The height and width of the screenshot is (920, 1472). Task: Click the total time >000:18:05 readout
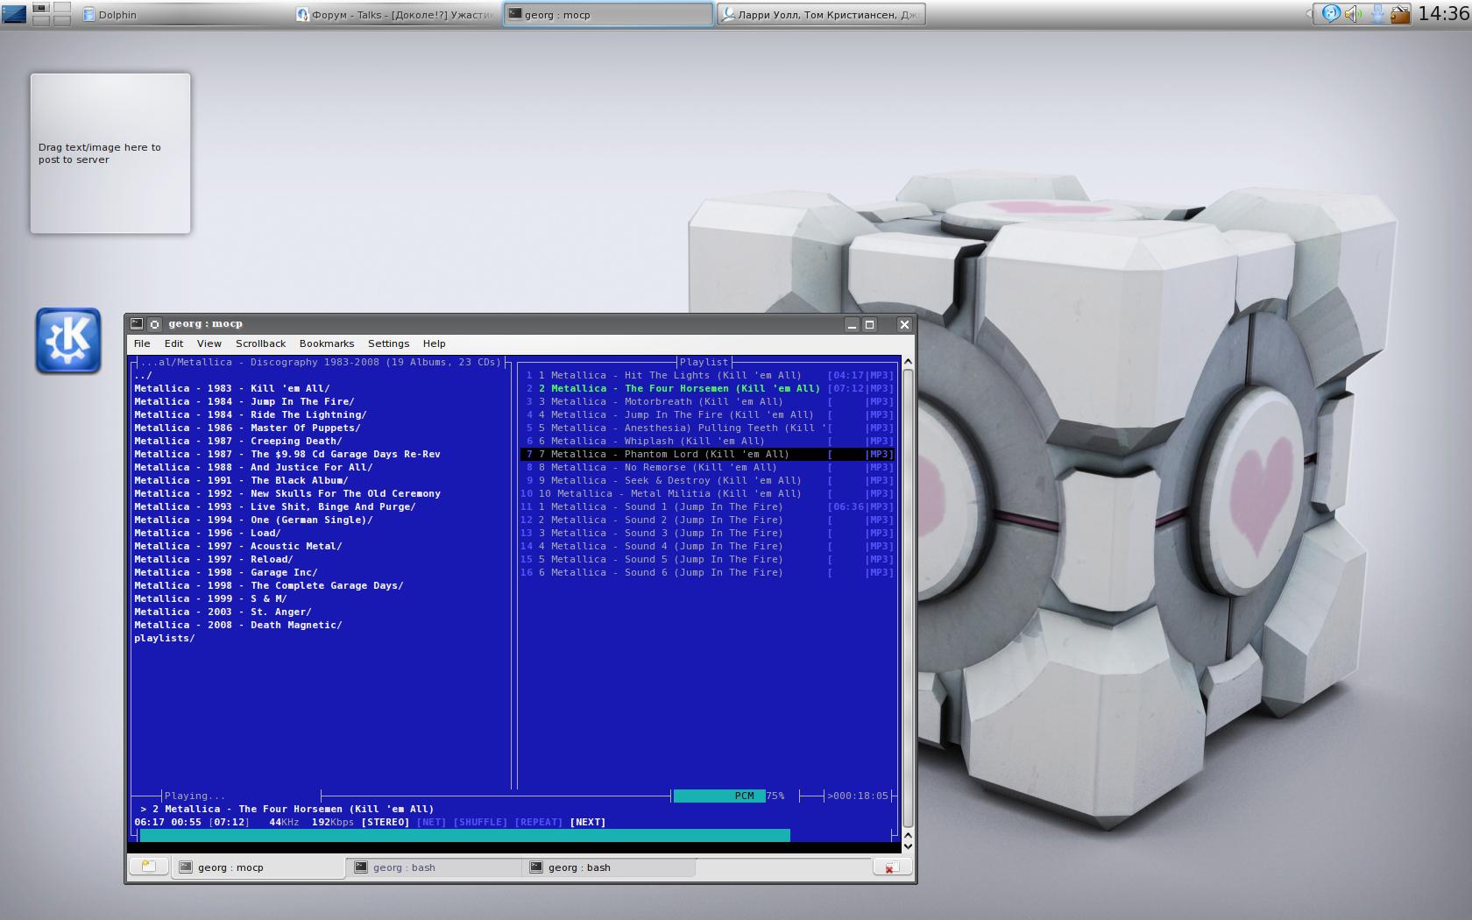[x=858, y=796]
